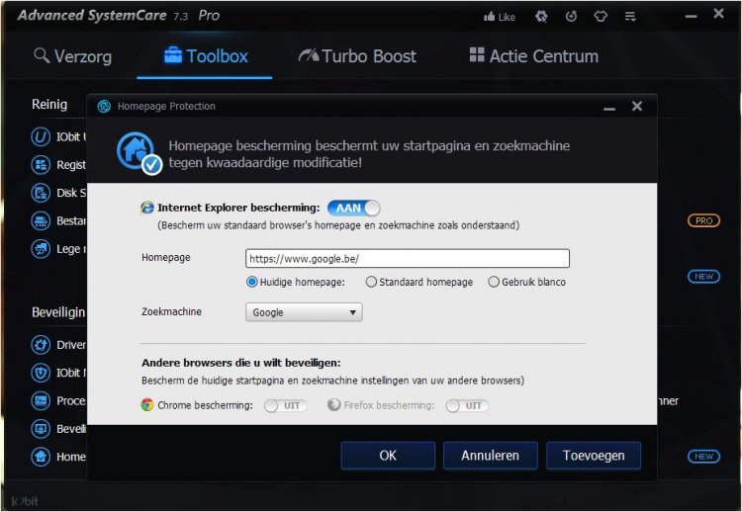Image resolution: width=742 pixels, height=512 pixels.
Task: Click the Homepage URL input field
Action: 407,259
